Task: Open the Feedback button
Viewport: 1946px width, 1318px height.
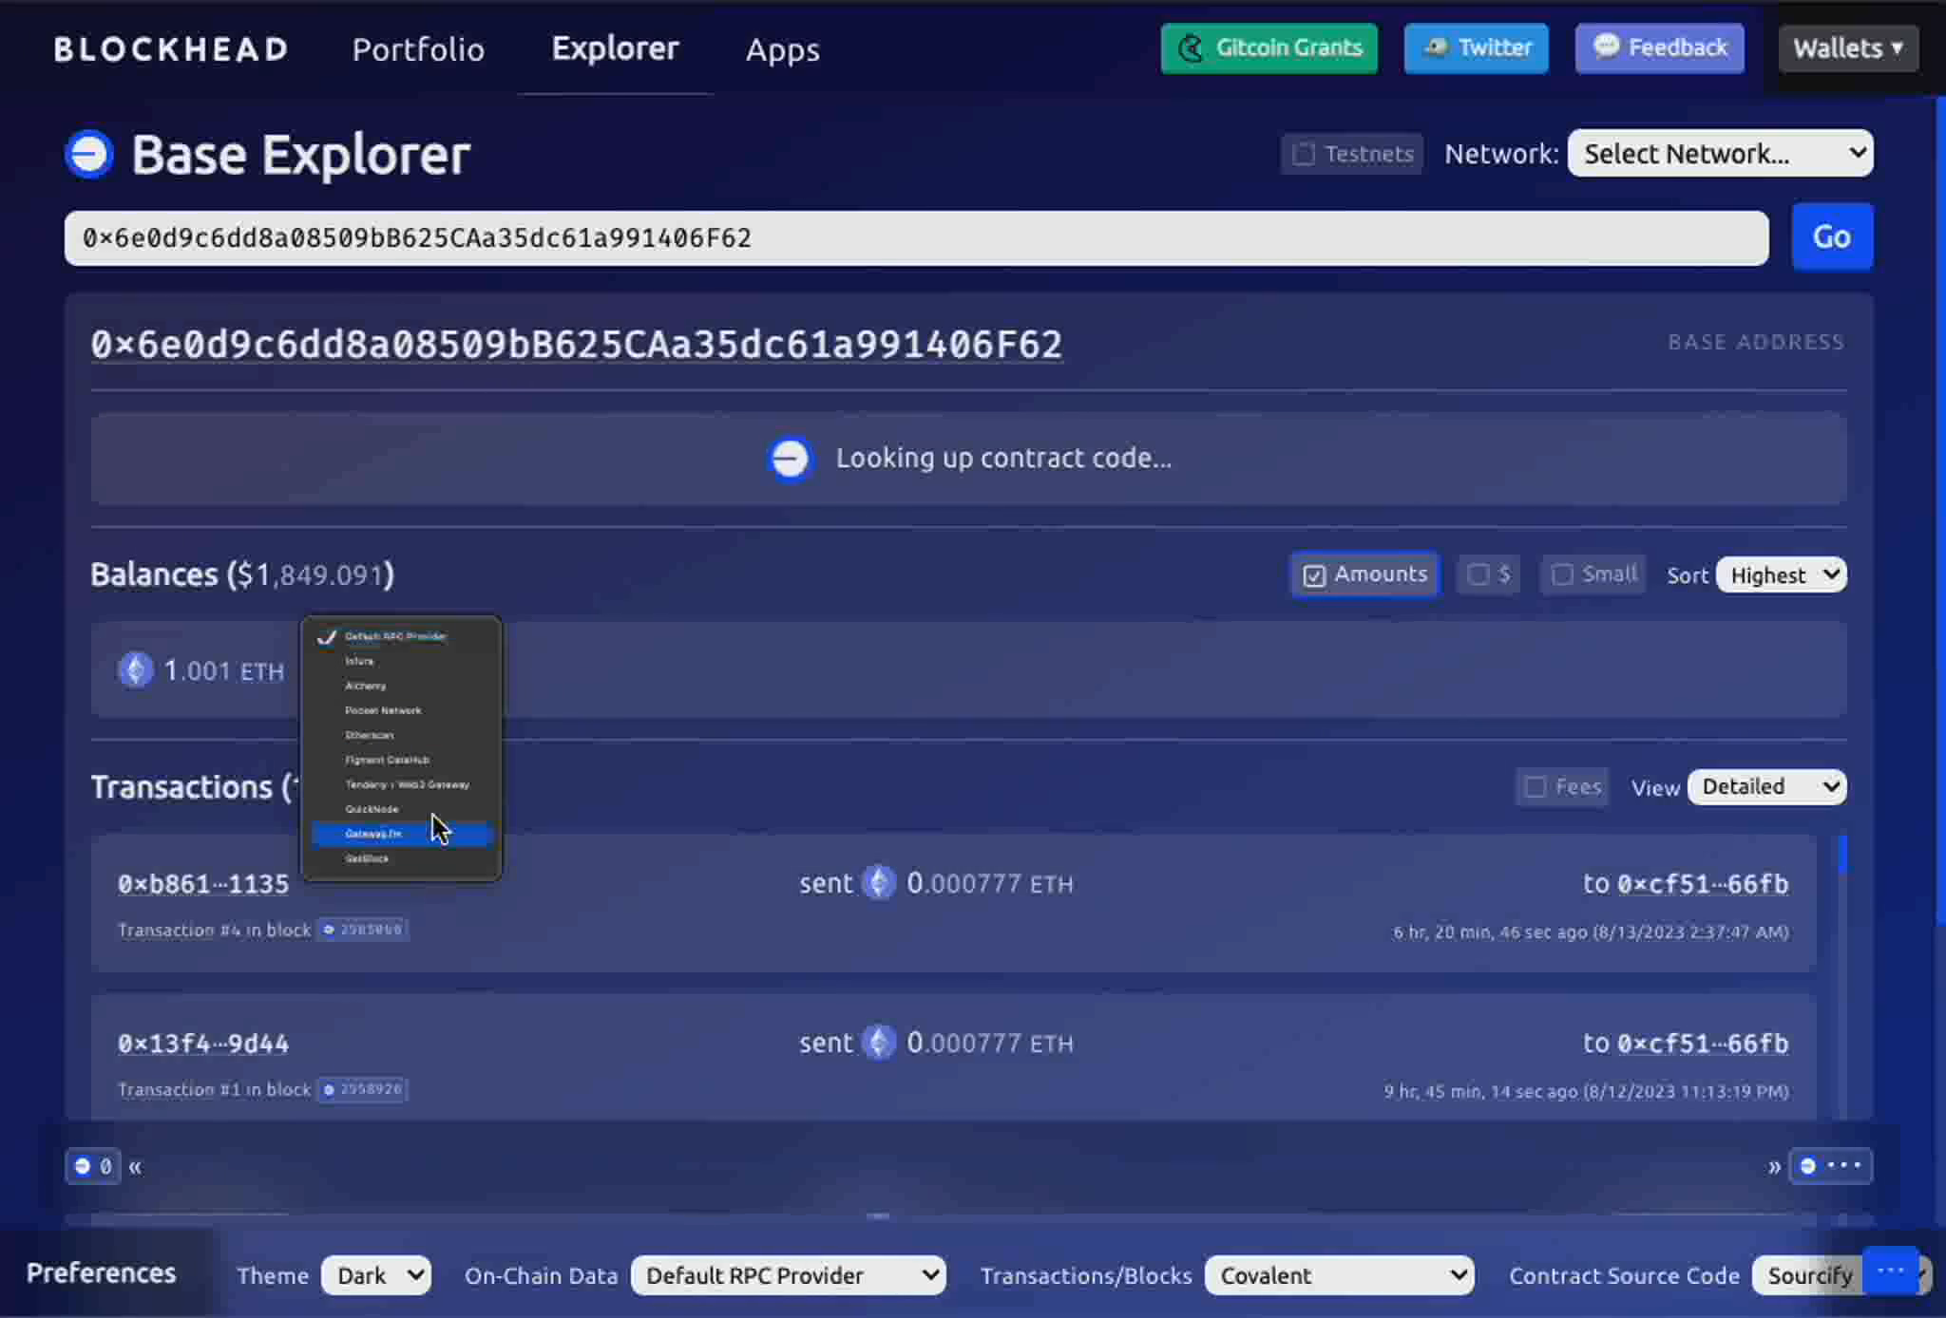Action: [1659, 48]
